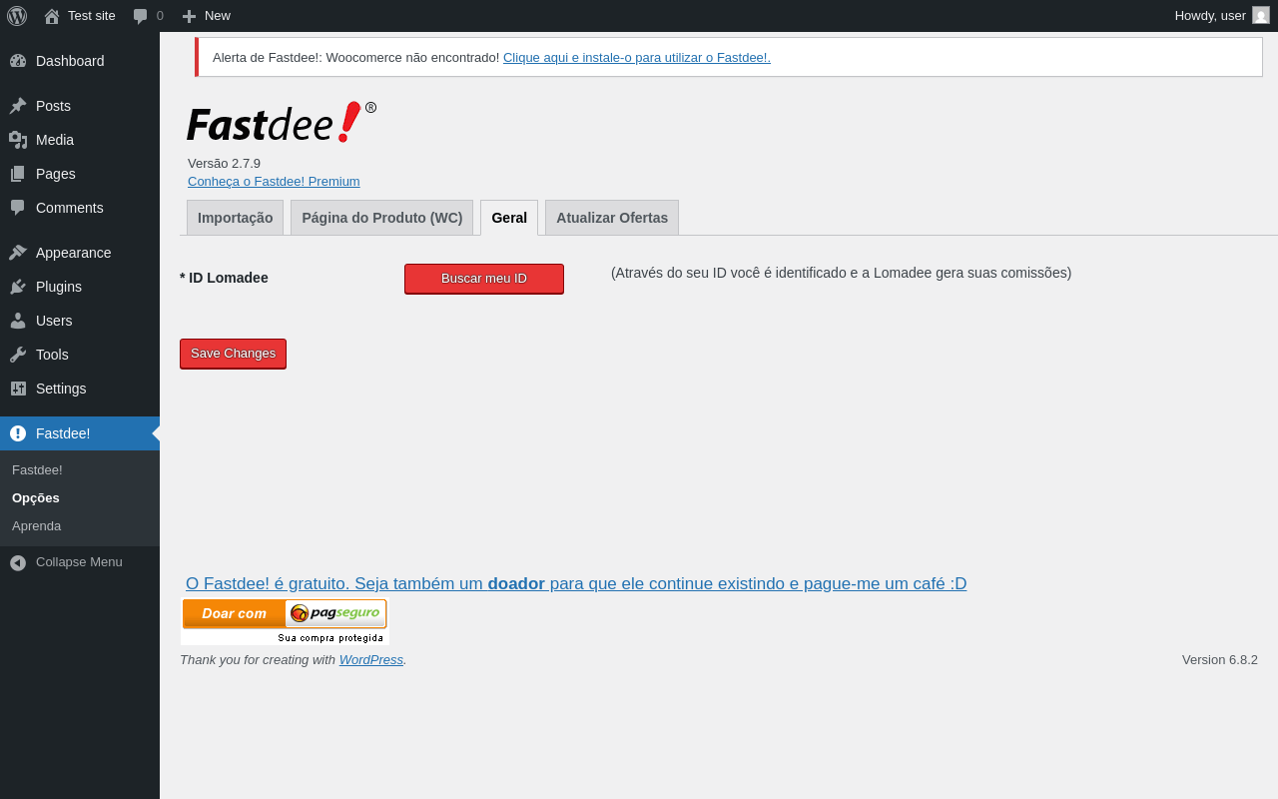
Task: Click the Save Changes button
Action: (233, 354)
